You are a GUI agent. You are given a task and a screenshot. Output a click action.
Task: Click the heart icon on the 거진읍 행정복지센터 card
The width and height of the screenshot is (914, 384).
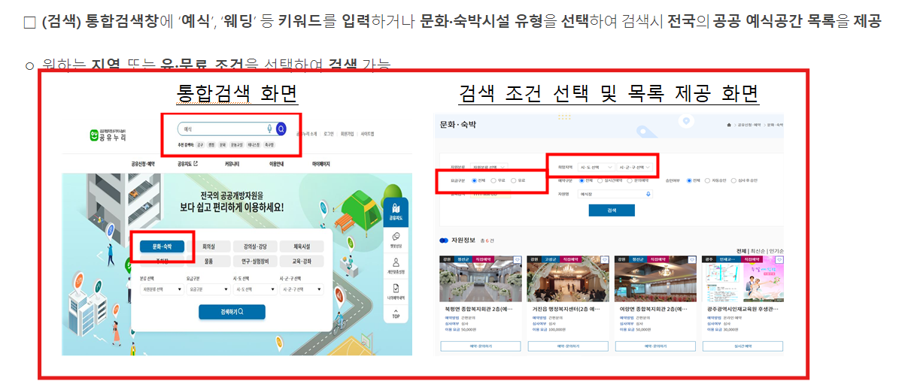(x=605, y=260)
